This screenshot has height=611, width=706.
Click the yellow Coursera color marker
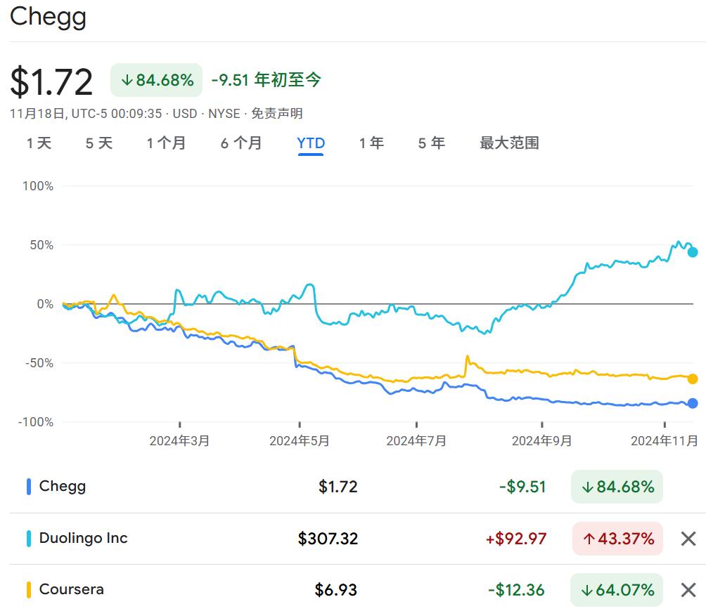(x=29, y=590)
